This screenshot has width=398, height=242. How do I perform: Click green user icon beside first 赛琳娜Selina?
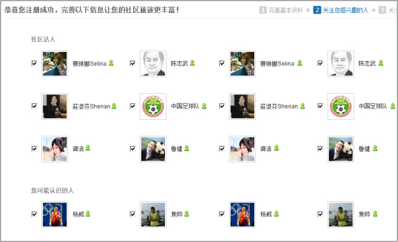(x=111, y=63)
